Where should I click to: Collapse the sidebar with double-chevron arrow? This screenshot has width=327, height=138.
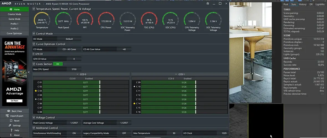(x=29, y=72)
